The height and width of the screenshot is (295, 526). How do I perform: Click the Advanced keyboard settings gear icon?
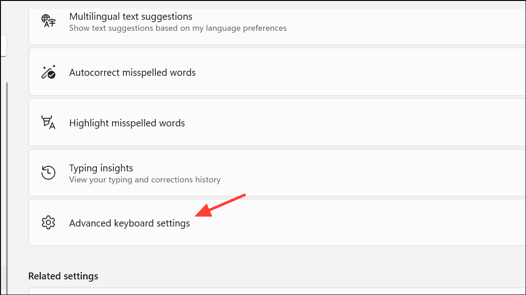[48, 222]
